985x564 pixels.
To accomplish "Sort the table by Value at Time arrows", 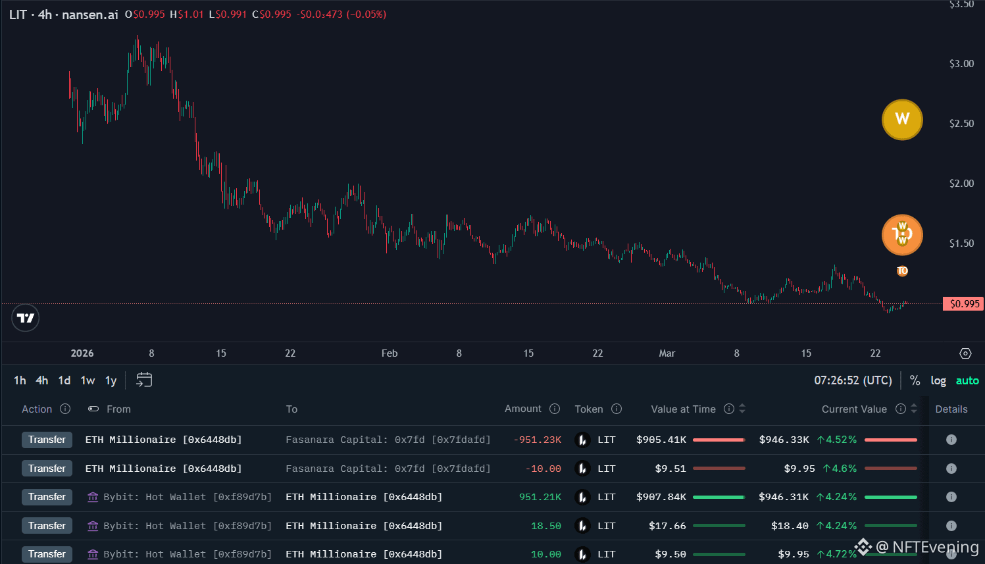I will coord(742,409).
